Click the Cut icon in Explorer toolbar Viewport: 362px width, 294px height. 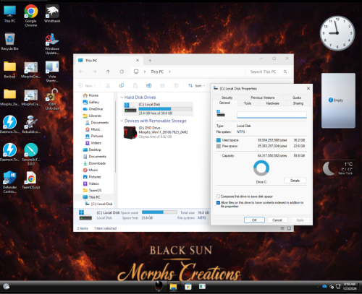(108, 86)
